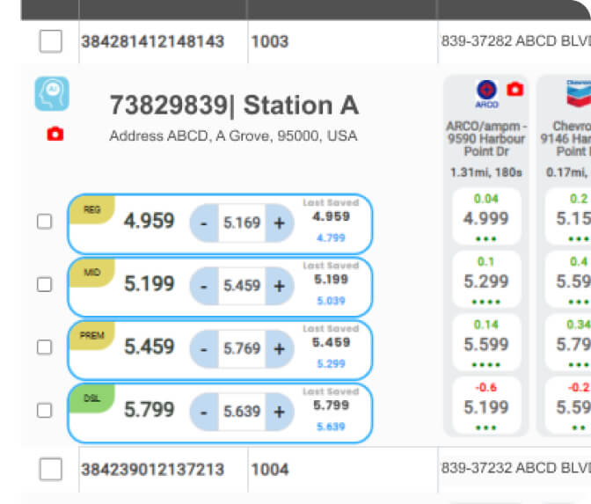Select ARCO competitor price 5.299 card
The height and width of the screenshot is (504, 591).
[x=486, y=280]
